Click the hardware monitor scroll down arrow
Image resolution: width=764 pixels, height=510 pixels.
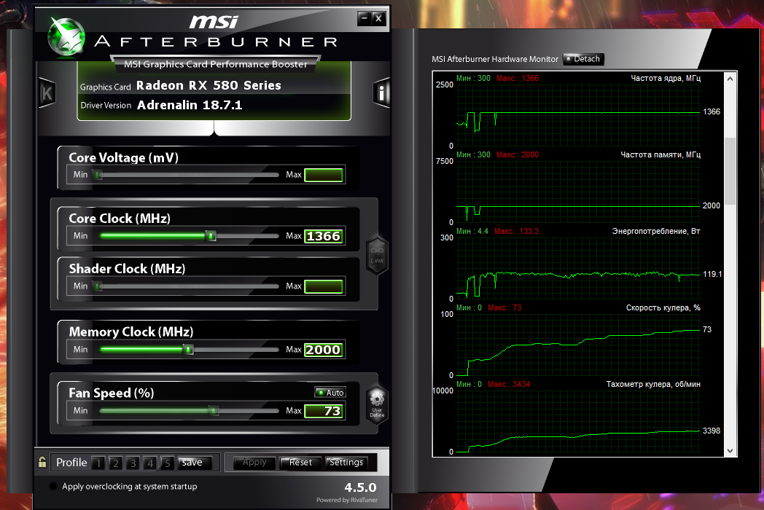730,450
